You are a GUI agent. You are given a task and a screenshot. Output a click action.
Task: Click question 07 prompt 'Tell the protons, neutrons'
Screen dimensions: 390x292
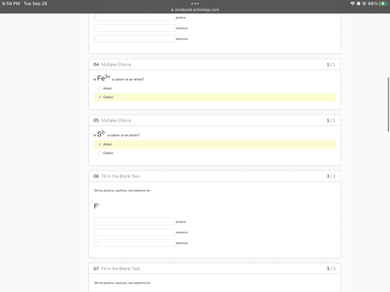pos(122,283)
